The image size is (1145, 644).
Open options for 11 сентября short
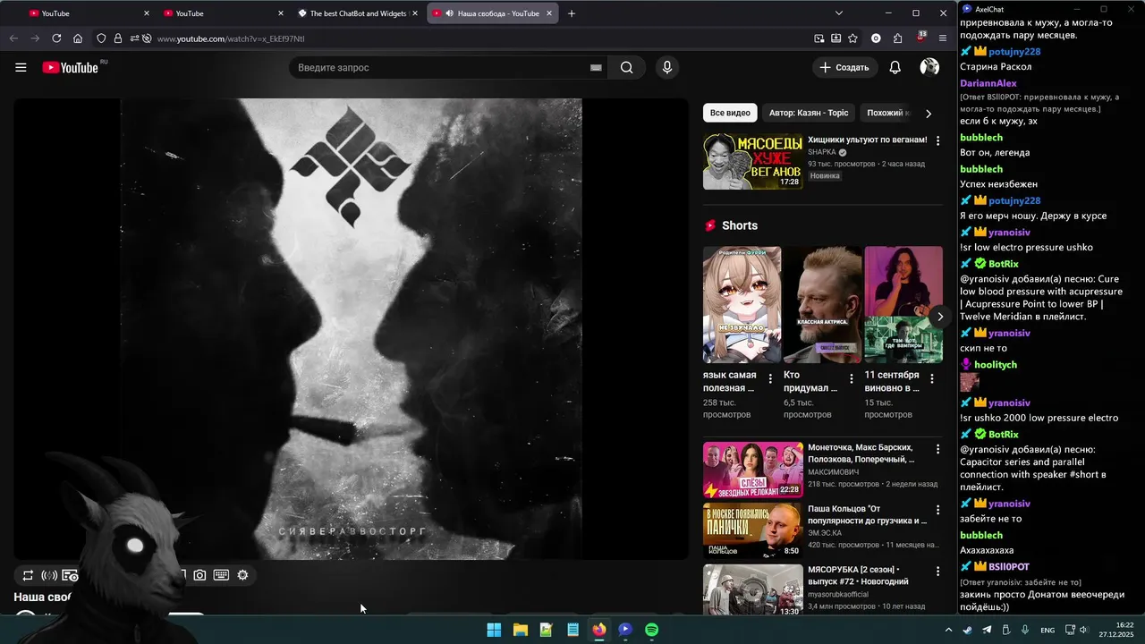[931, 378]
